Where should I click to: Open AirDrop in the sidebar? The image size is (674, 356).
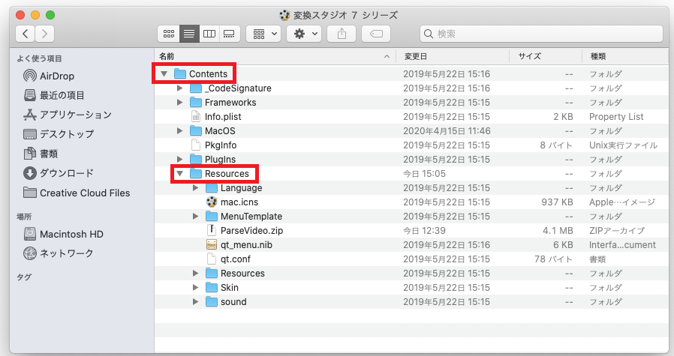[x=56, y=76]
